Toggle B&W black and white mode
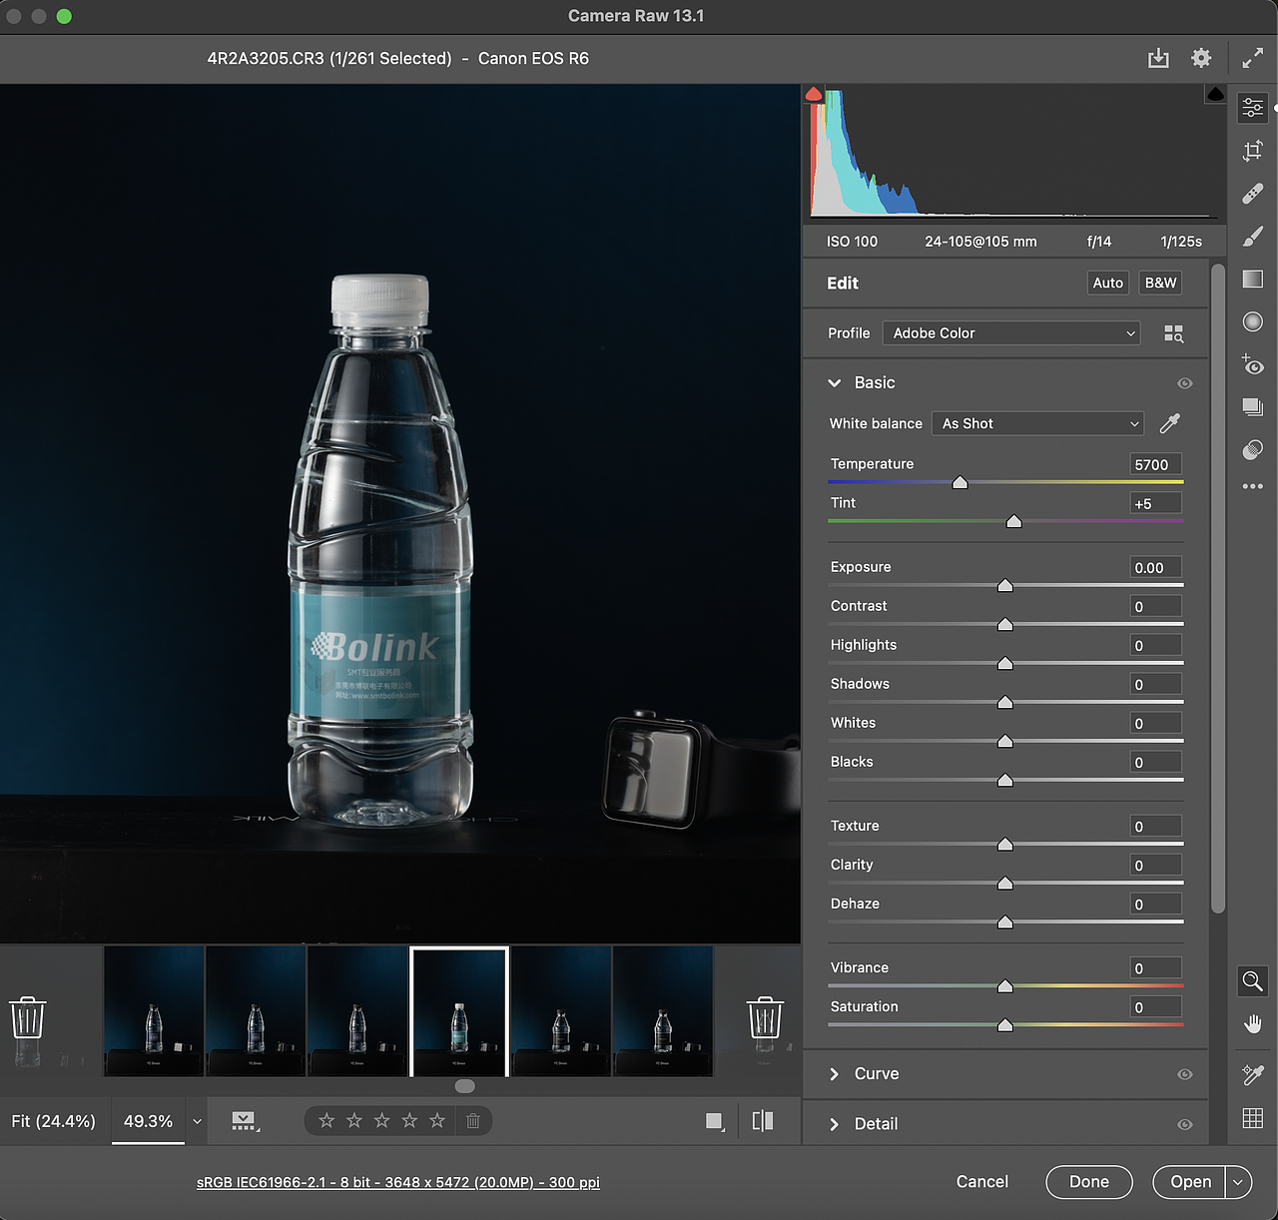This screenshot has width=1278, height=1220. click(1160, 283)
